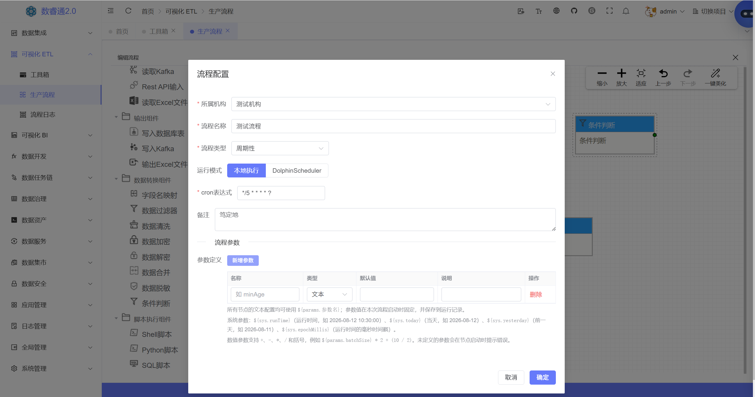
Task: Open 工具箱 in the sidebar
Action: pyautogui.click(x=51, y=75)
